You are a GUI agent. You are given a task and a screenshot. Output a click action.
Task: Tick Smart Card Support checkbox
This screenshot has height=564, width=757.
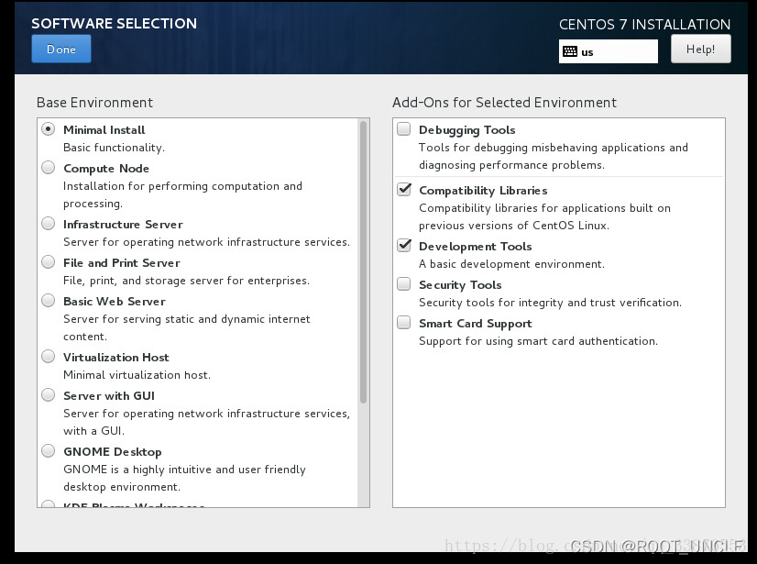pyautogui.click(x=403, y=322)
